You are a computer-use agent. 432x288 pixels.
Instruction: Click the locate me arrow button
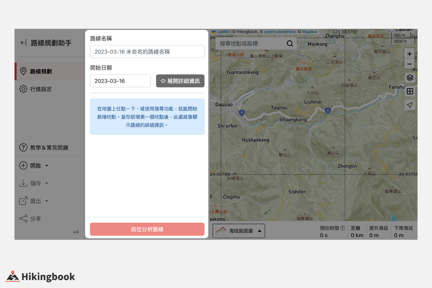point(410,105)
